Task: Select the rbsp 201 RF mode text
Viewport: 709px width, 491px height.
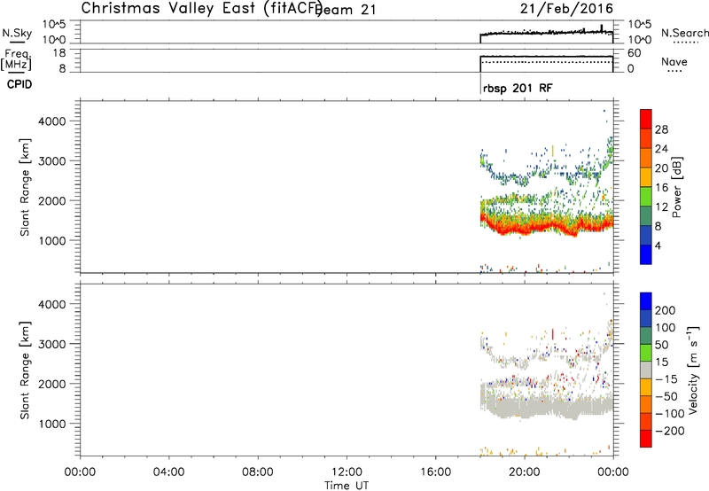Action: (518, 88)
